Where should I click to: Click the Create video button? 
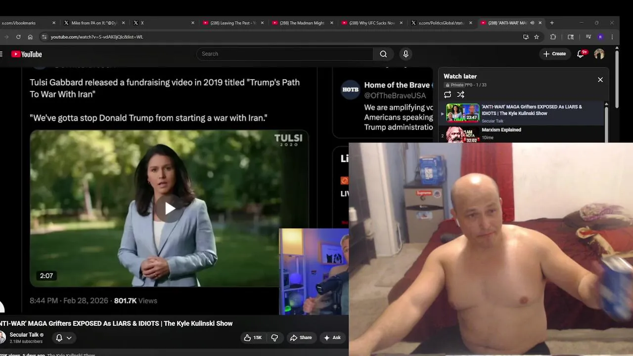point(554,54)
